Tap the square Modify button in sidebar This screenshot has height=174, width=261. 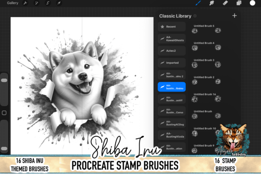point(4,113)
